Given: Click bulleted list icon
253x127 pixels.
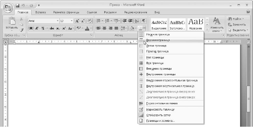Looking at the screenshot, I should click(98, 21).
